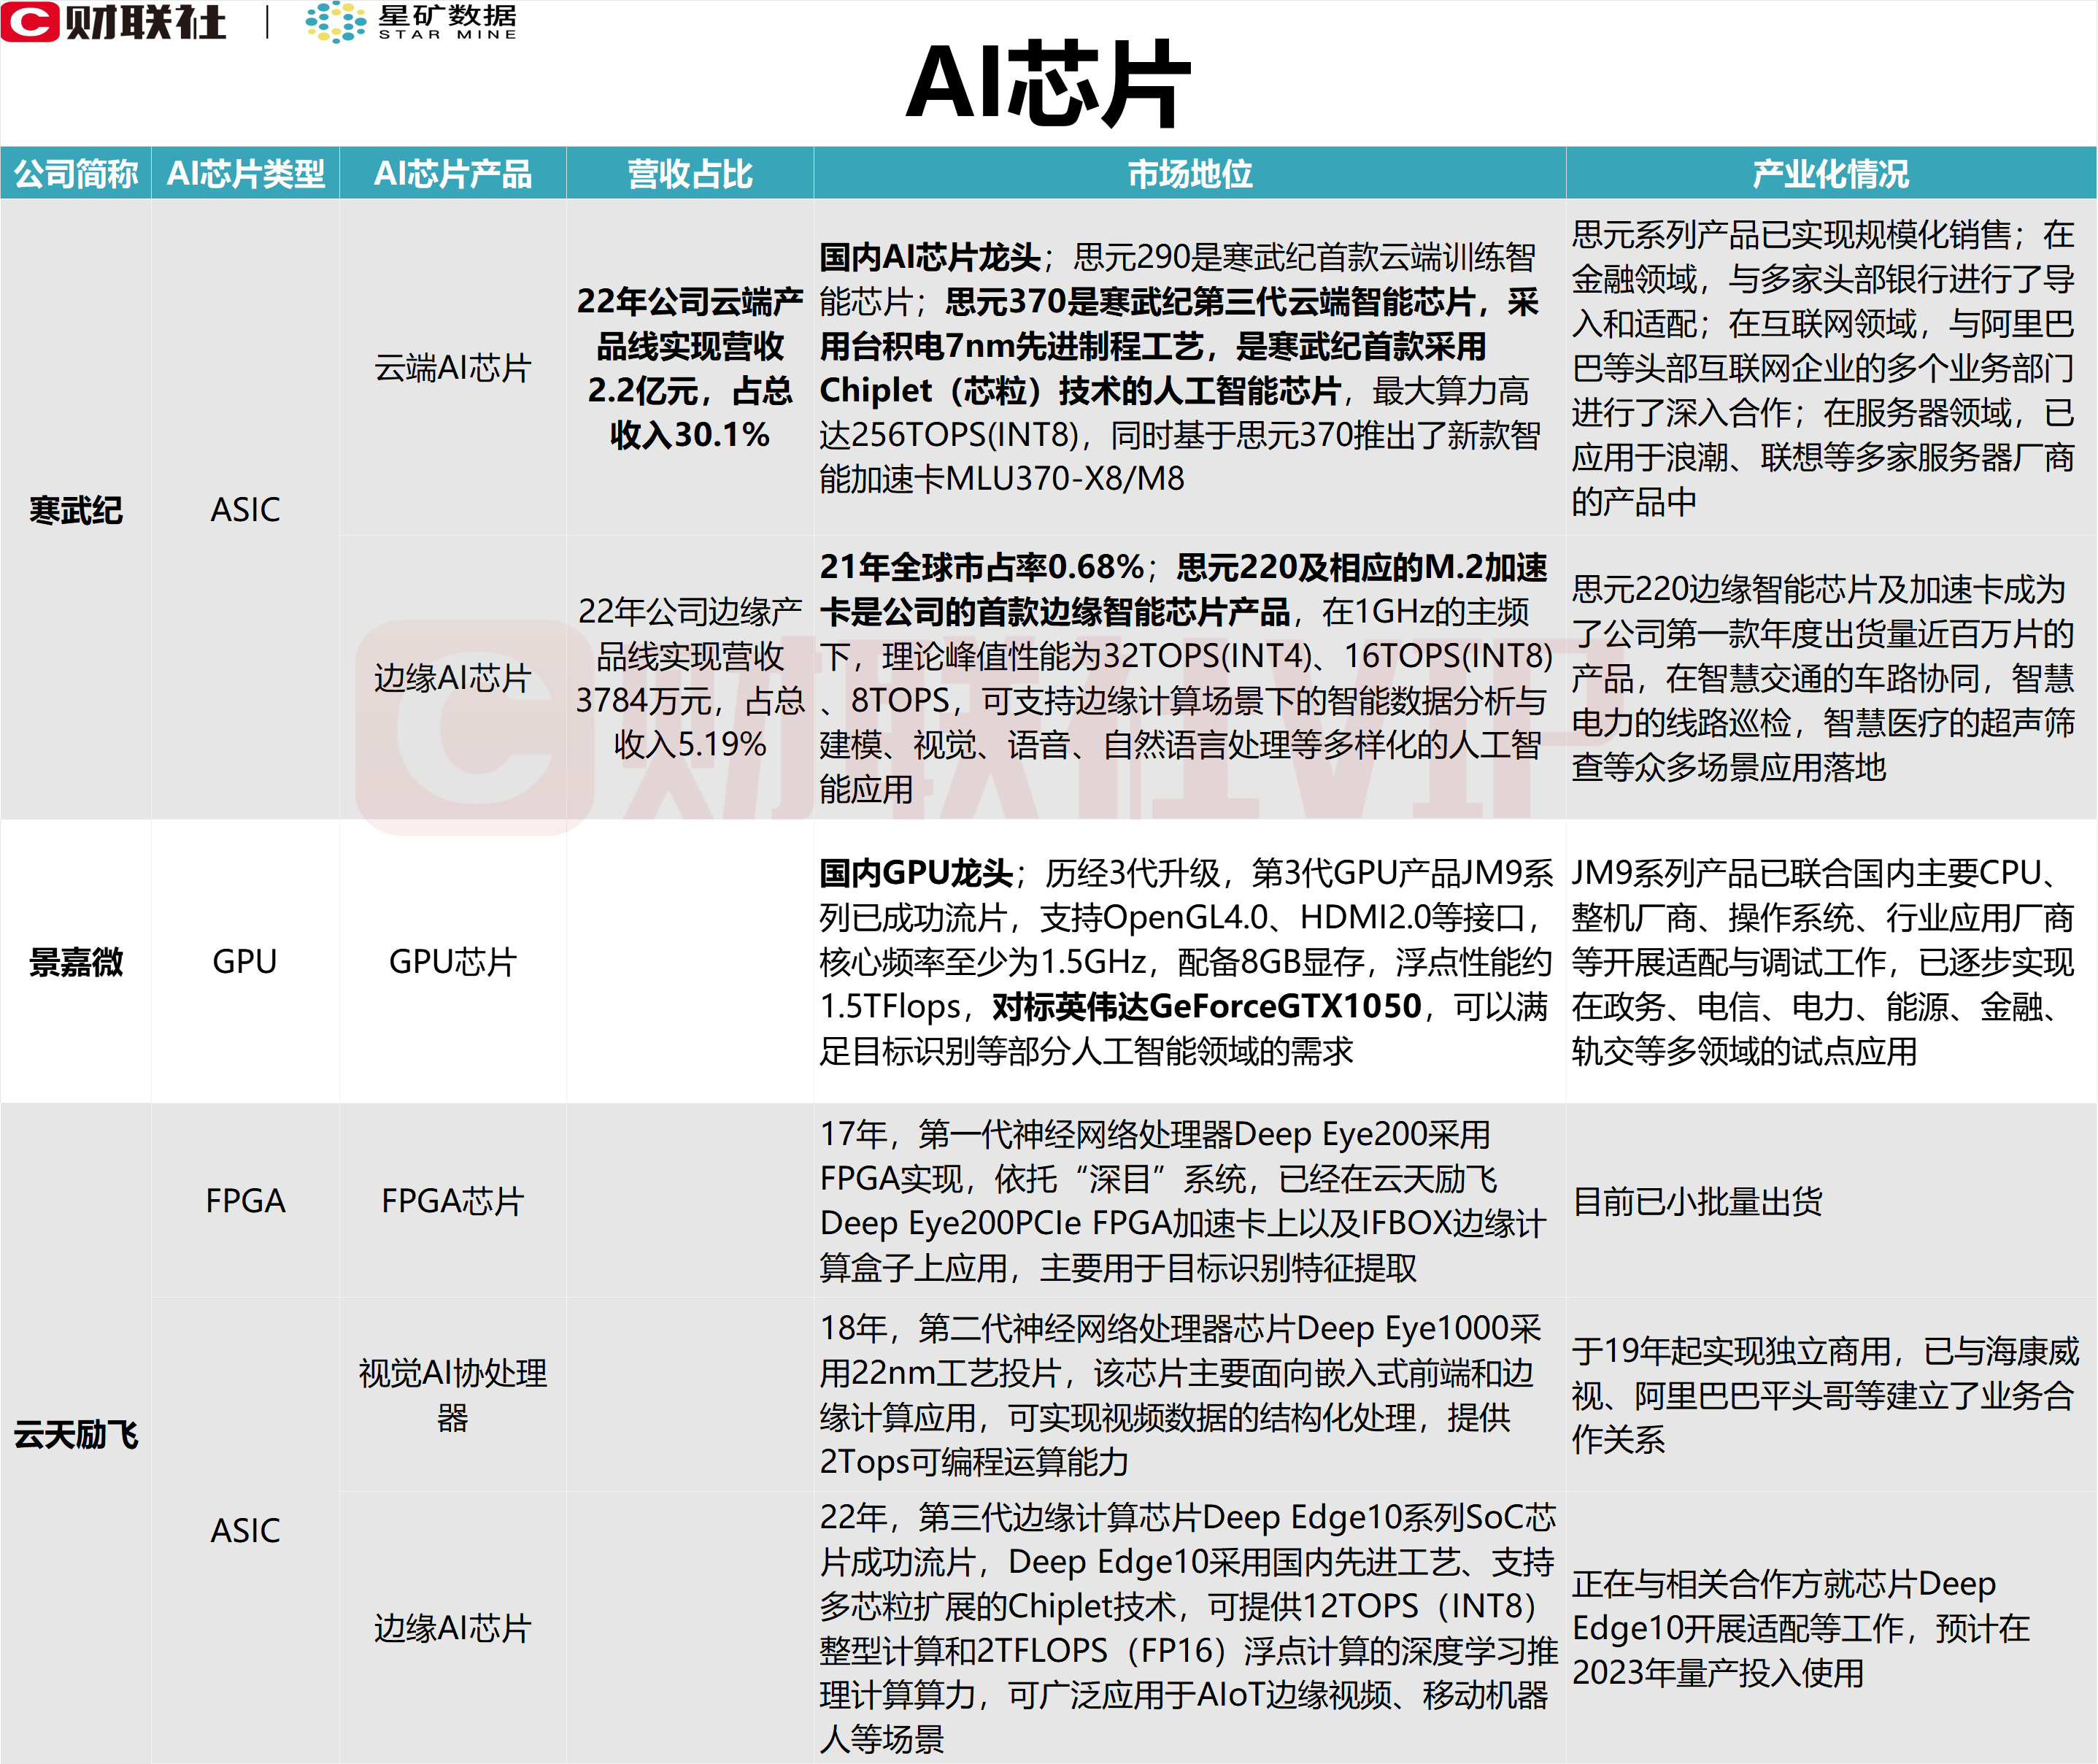Click the FPGA芯片 product cell

453,1201
